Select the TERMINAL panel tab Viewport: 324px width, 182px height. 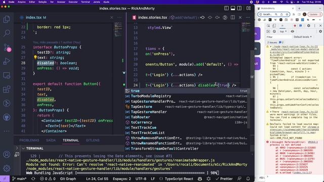click(x=71, y=140)
